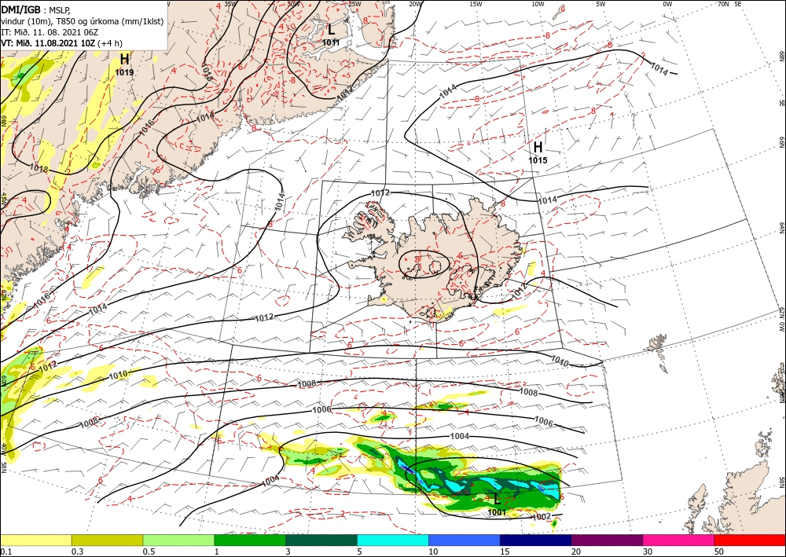Select the green 1–3 legend color band
The height and width of the screenshot is (557, 786).
pos(250,540)
